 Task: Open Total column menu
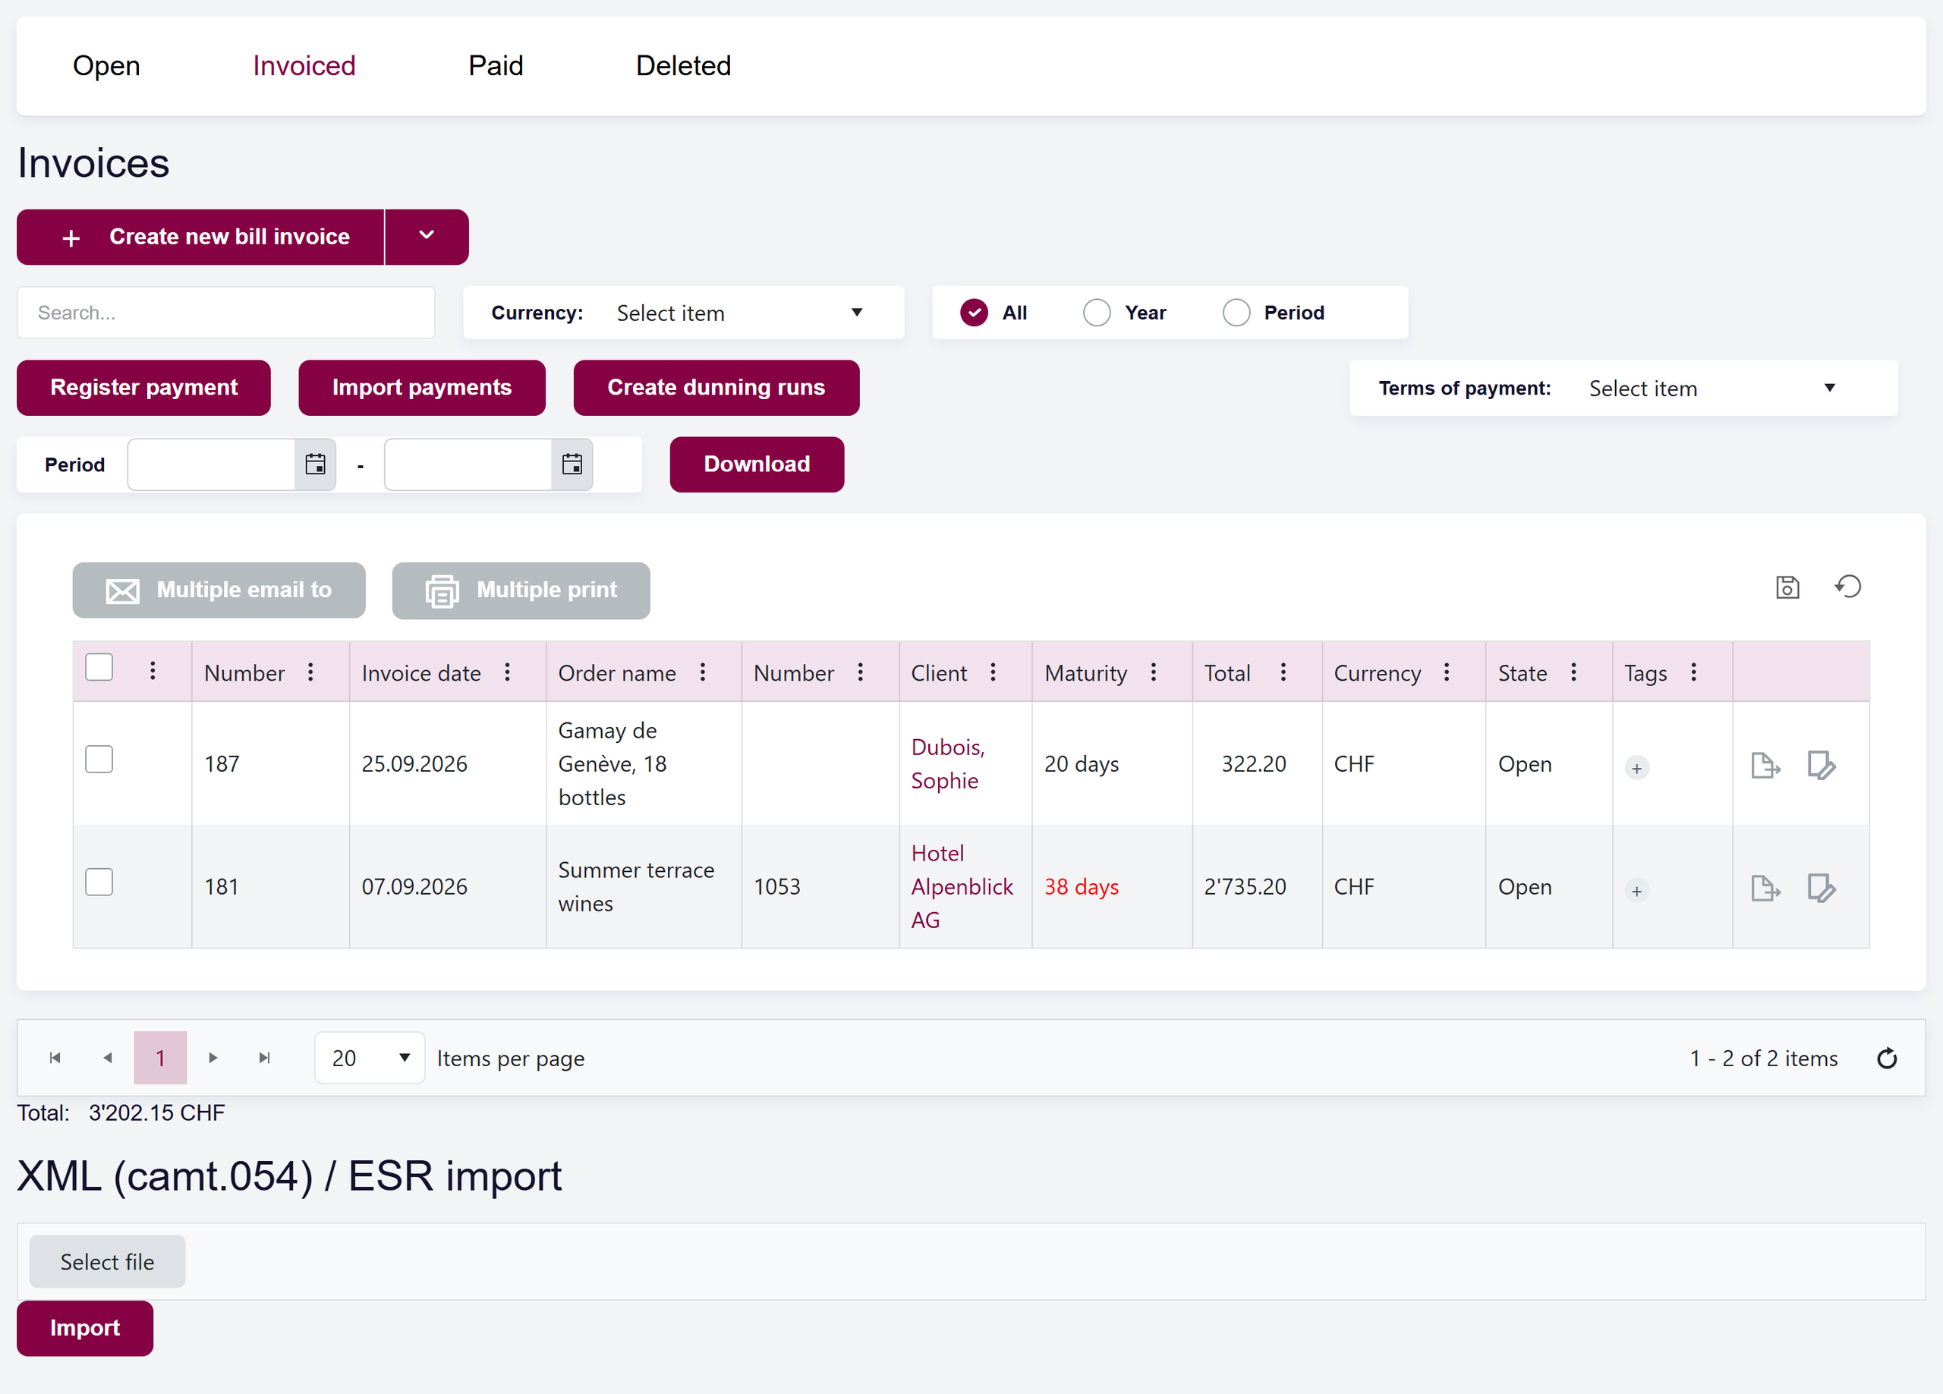(x=1283, y=672)
